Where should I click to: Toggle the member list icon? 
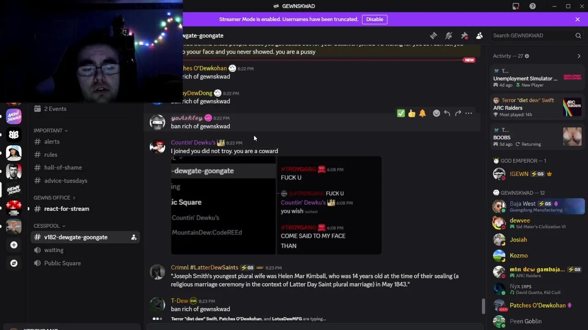[x=479, y=35]
